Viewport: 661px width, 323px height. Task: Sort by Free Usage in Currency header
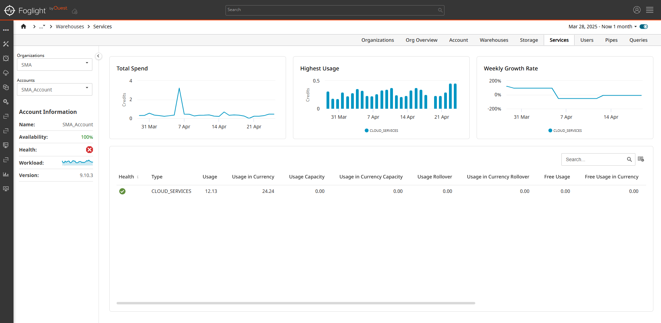[612, 177]
